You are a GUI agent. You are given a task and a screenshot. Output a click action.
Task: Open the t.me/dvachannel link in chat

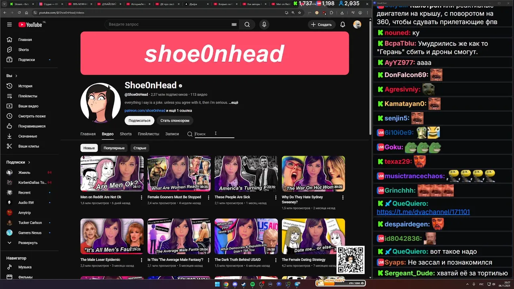coord(423,212)
